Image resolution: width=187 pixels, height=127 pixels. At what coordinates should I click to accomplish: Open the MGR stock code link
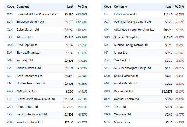(107, 122)
